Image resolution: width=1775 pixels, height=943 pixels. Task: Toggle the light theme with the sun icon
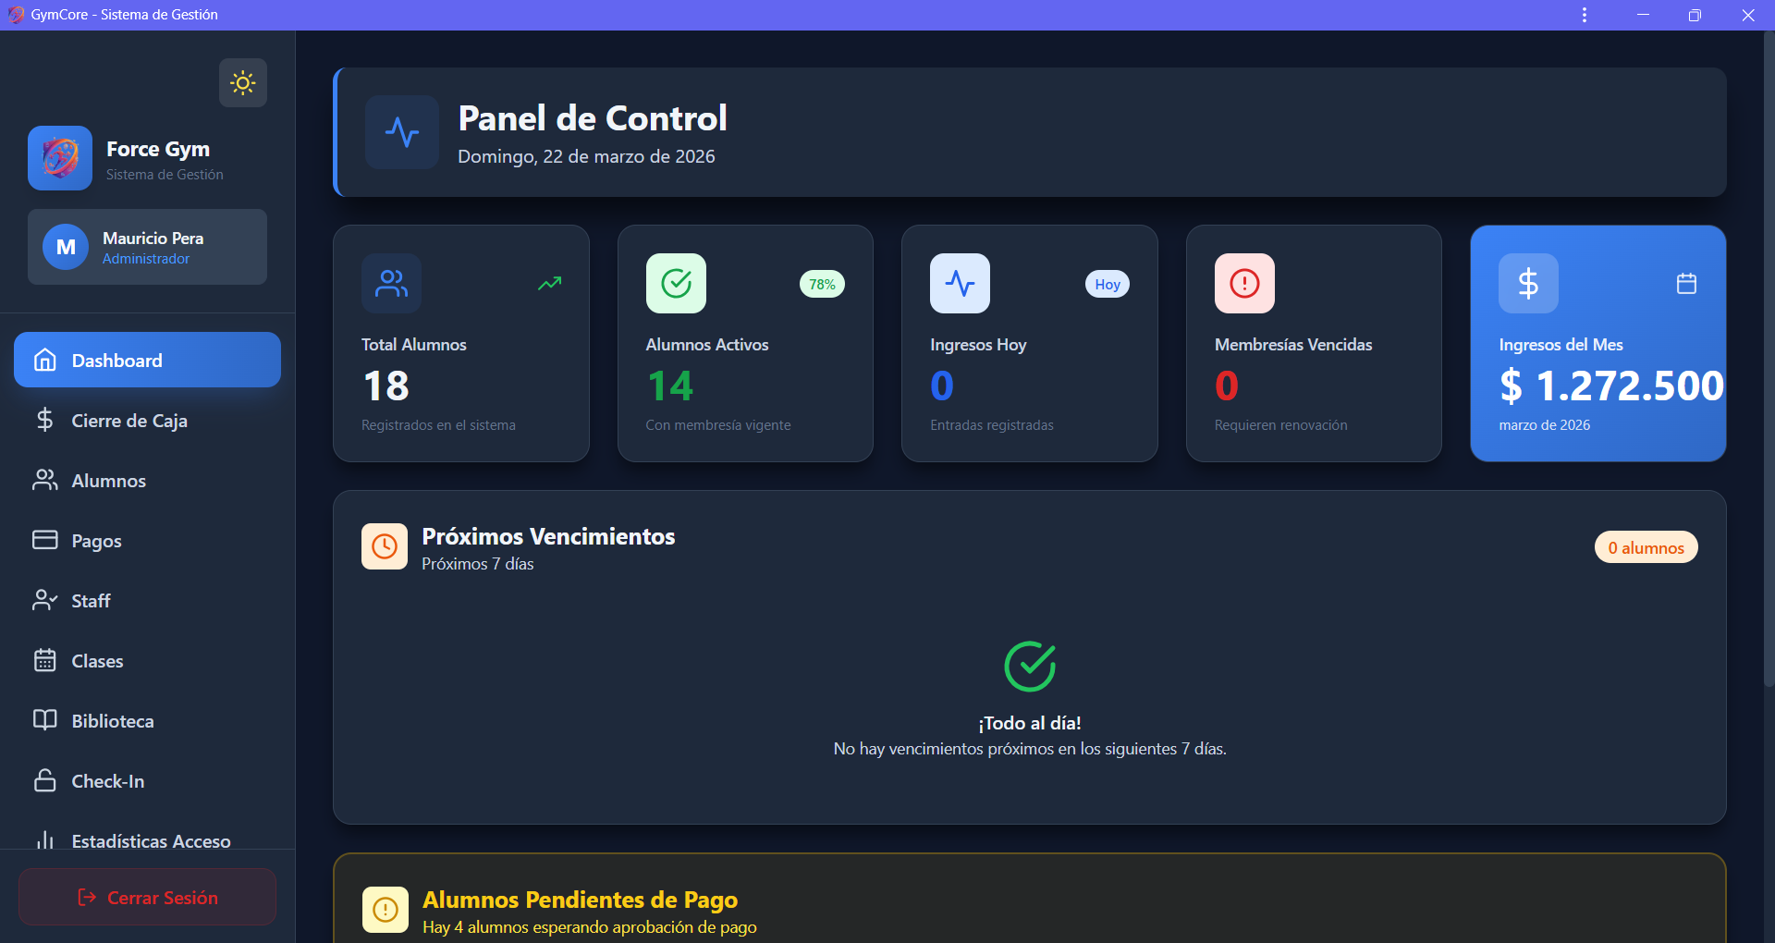pyautogui.click(x=242, y=82)
